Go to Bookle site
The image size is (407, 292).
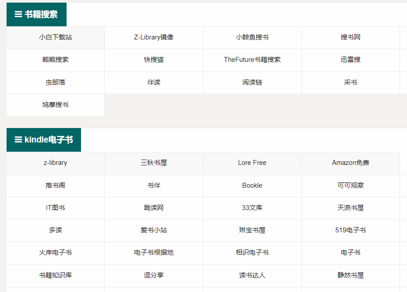[x=252, y=185]
